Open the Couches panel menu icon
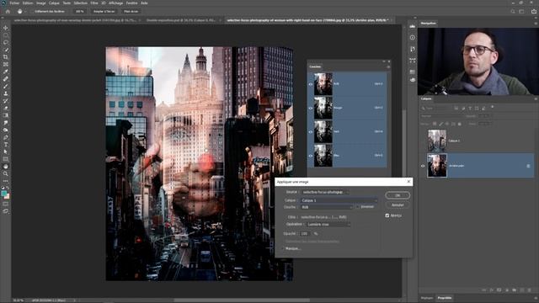Screen dimensions: 539x303 (x=388, y=66)
